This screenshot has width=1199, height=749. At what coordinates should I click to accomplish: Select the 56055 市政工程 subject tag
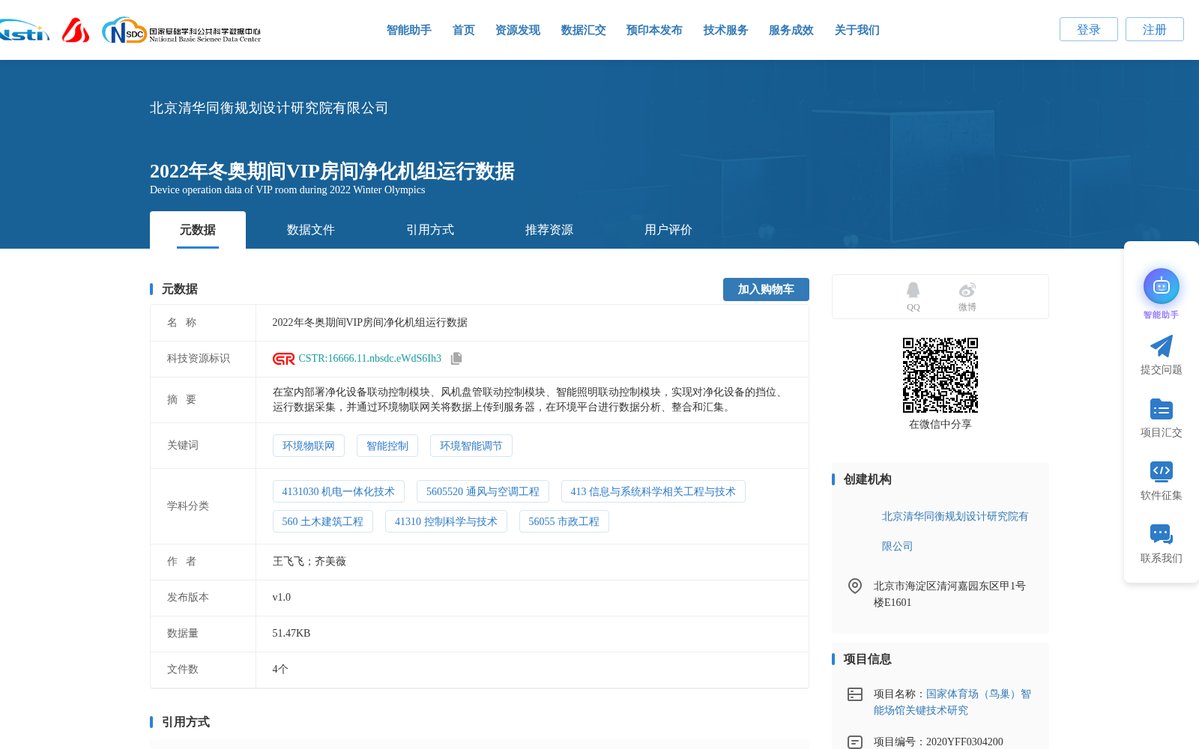point(564,521)
